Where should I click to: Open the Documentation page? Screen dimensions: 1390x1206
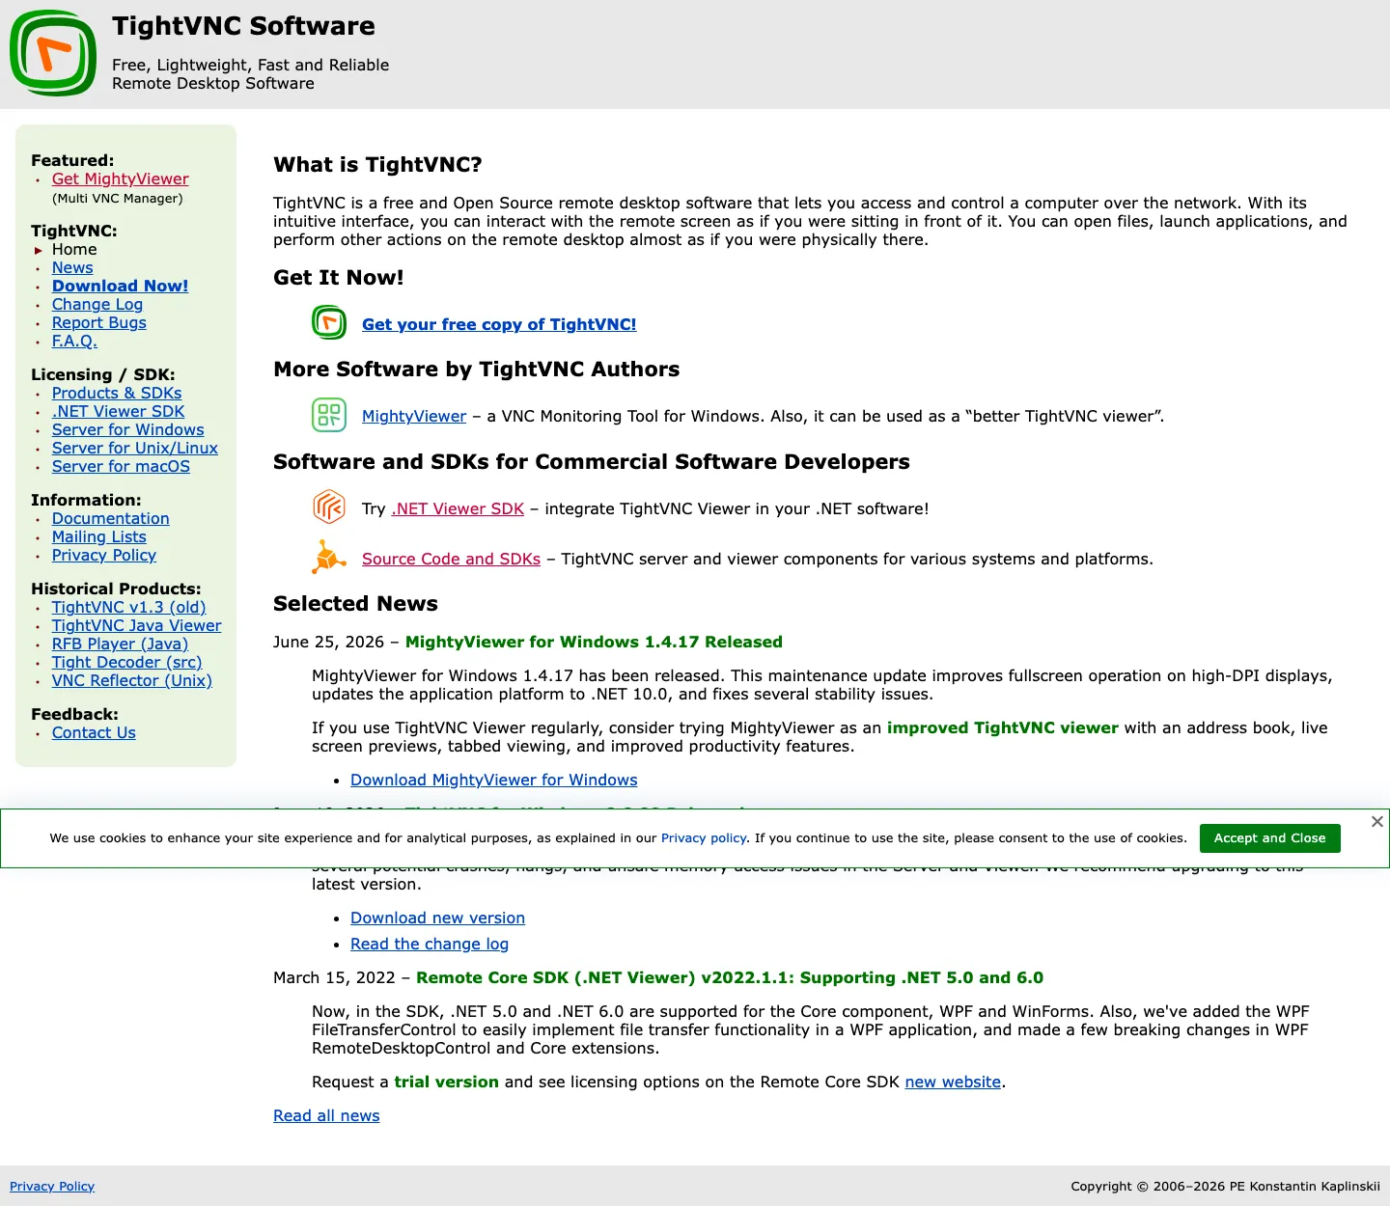tap(111, 518)
